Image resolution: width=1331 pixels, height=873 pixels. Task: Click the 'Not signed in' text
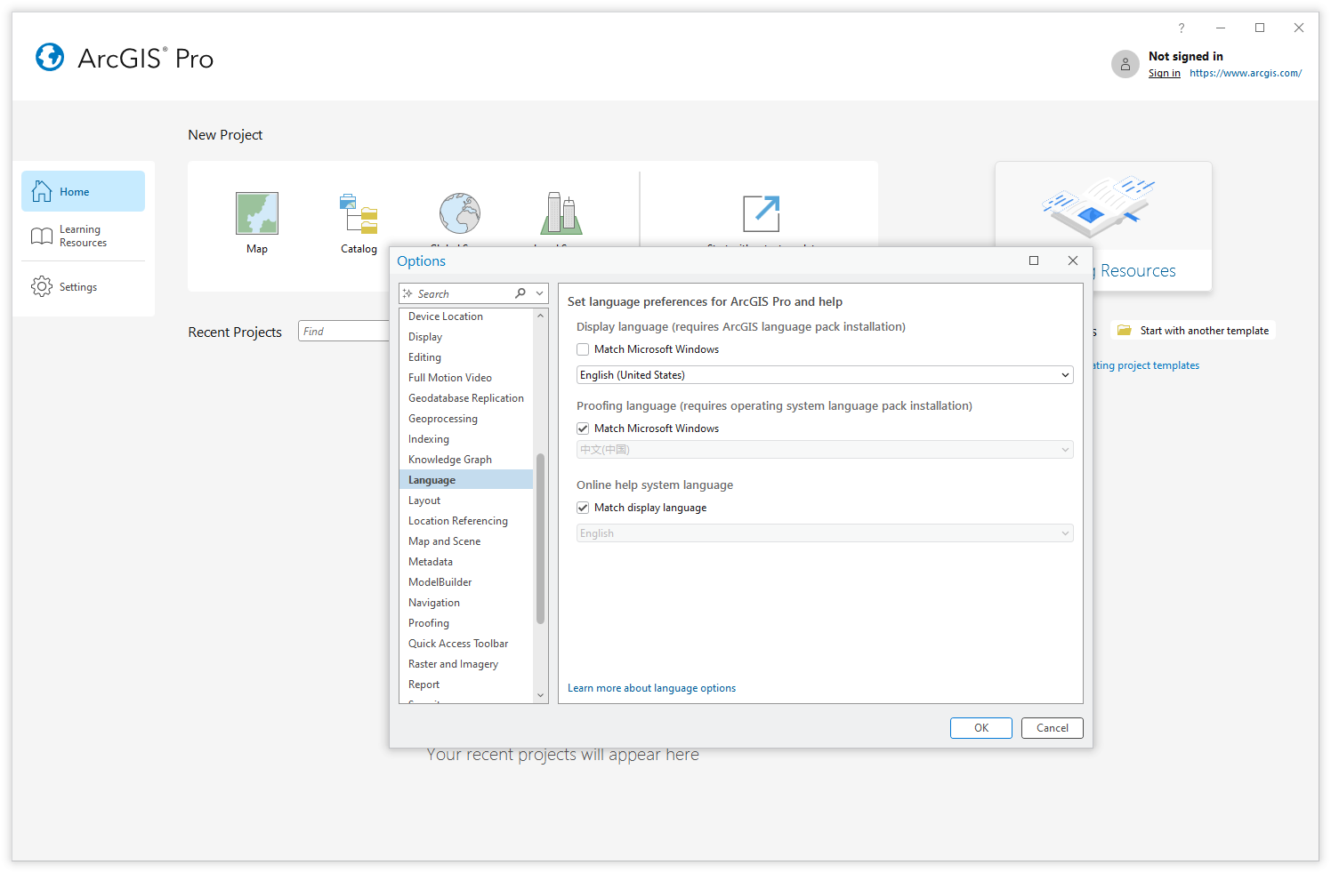coord(1185,56)
